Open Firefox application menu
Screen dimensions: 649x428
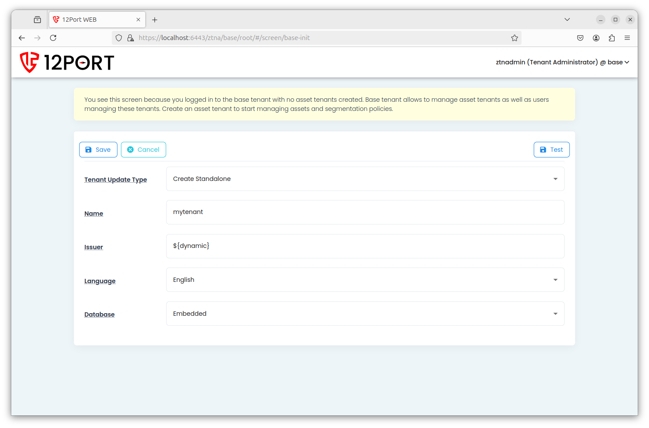click(x=627, y=38)
